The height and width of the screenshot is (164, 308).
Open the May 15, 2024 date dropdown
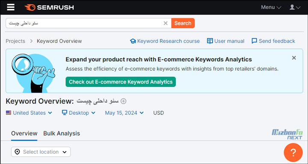pos(124,113)
